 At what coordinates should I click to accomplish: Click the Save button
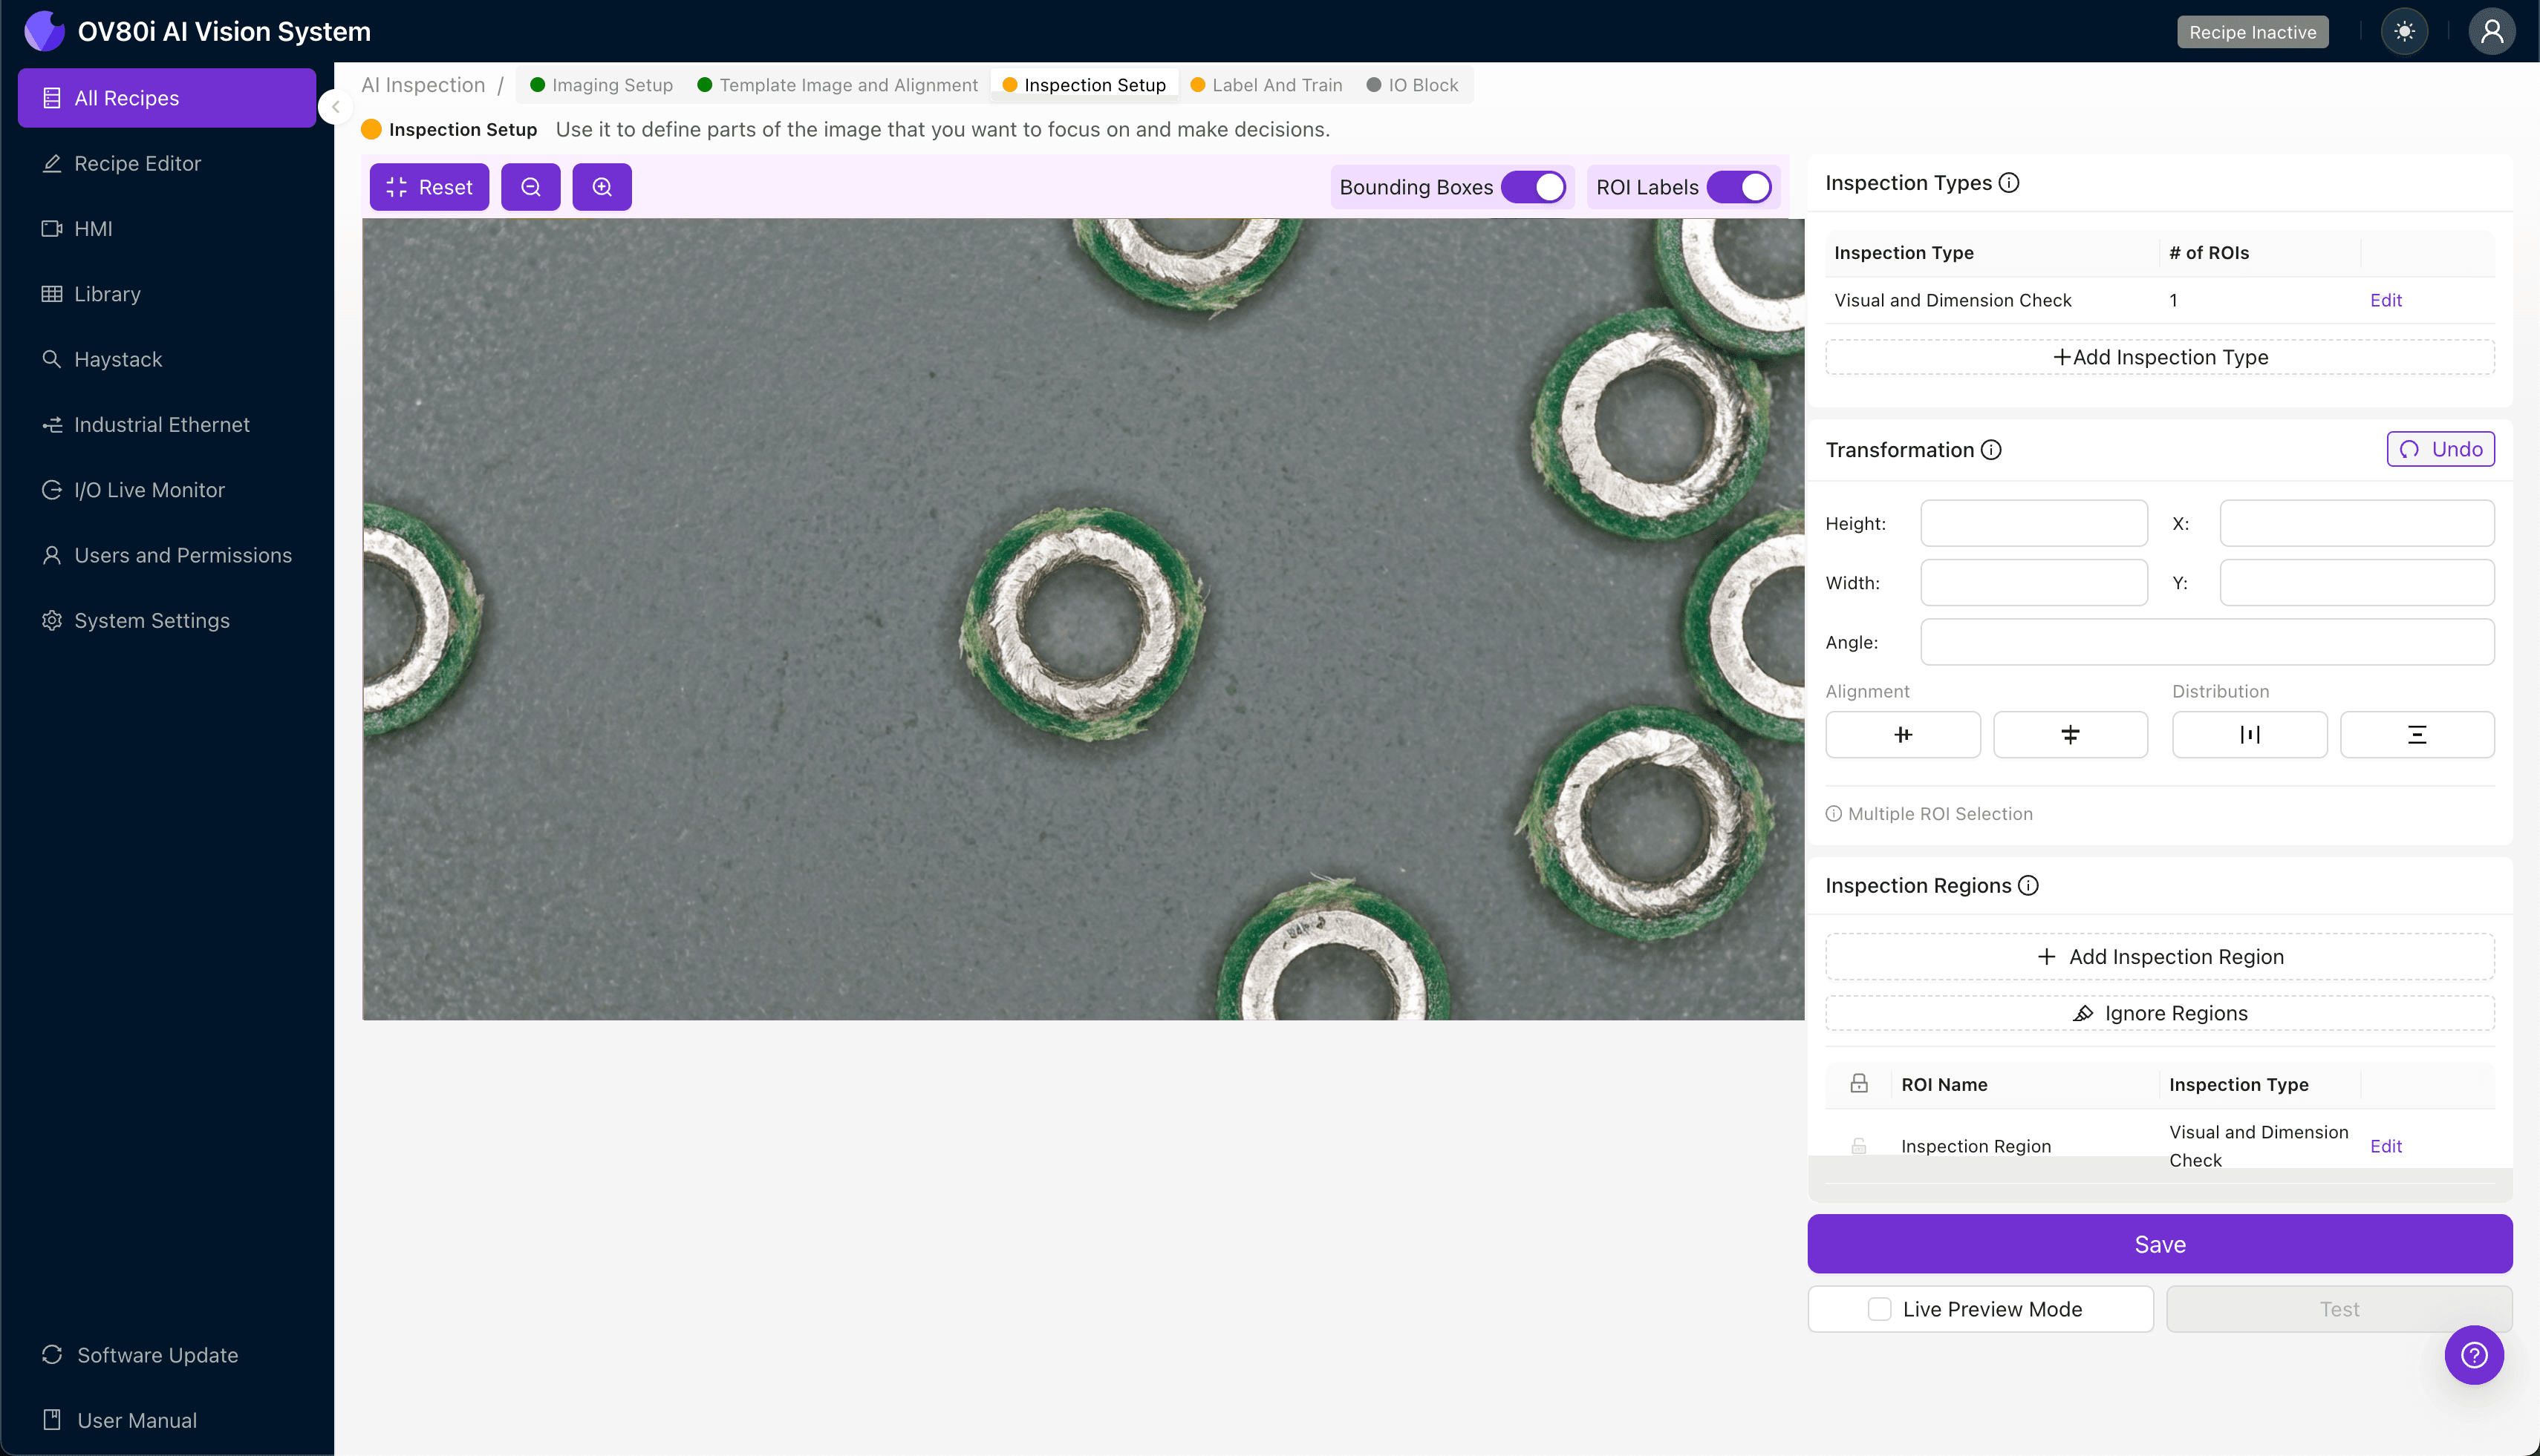[x=2159, y=1244]
